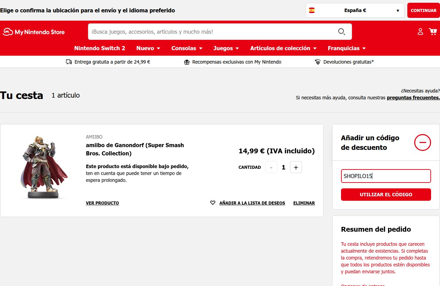Click the quantity value 1
Image resolution: width=440 pixels, height=286 pixels.
[284, 167]
